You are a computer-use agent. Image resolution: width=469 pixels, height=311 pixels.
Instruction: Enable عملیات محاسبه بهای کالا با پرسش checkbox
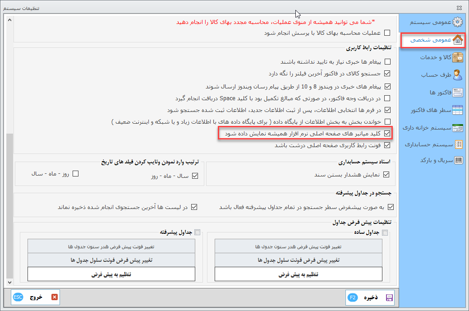(x=387, y=32)
